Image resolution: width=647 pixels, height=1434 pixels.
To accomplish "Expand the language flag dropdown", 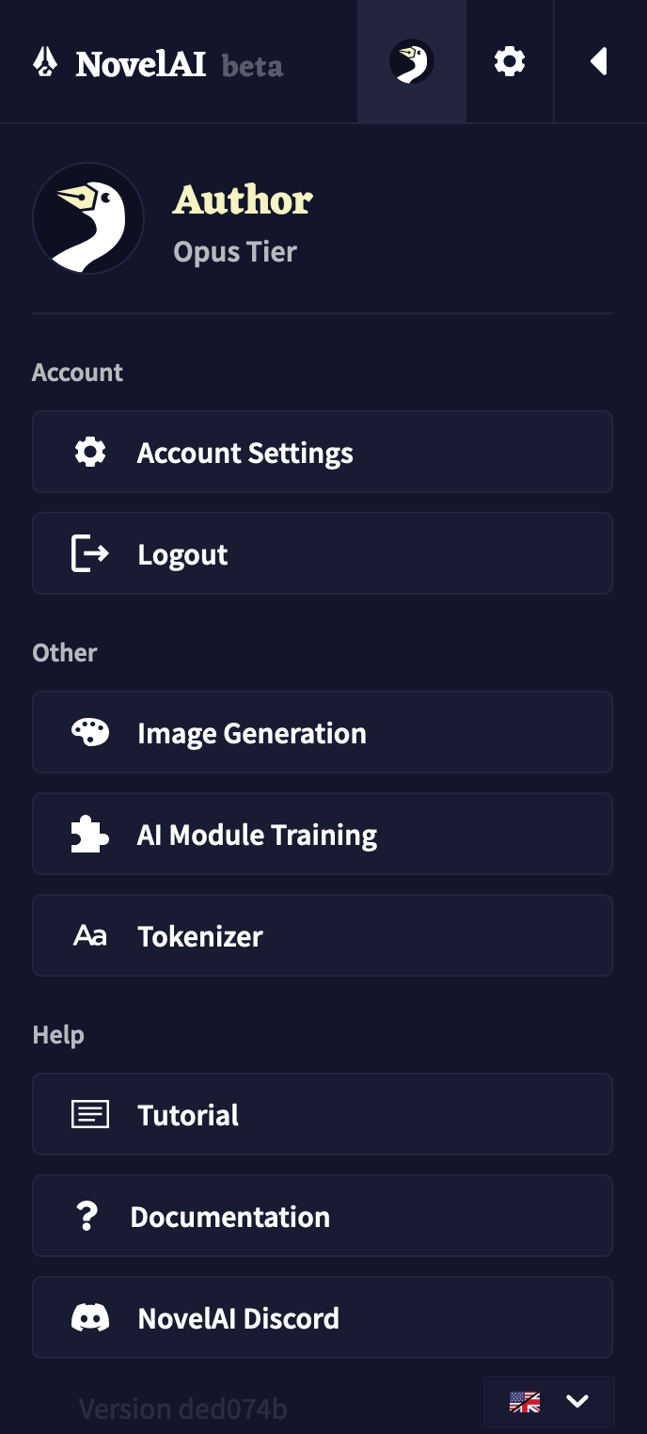I will click(549, 1402).
